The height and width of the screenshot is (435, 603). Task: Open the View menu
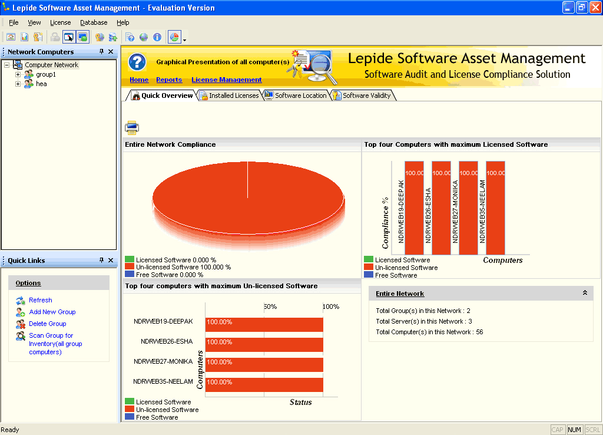(x=34, y=22)
